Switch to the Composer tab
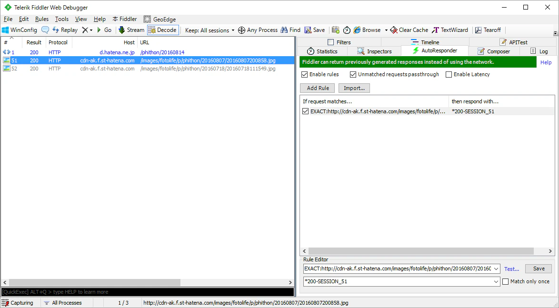This screenshot has width=559, height=308. coord(494,51)
